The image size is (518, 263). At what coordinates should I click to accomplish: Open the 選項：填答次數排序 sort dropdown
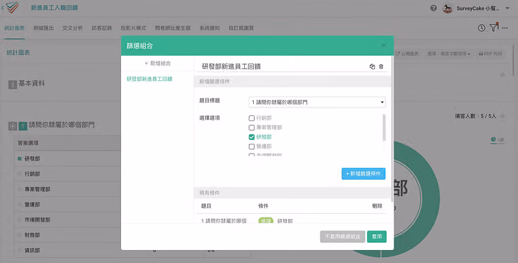pyautogui.click(x=449, y=54)
